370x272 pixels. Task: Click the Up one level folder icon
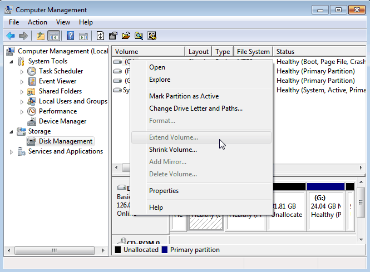[x=41, y=36]
